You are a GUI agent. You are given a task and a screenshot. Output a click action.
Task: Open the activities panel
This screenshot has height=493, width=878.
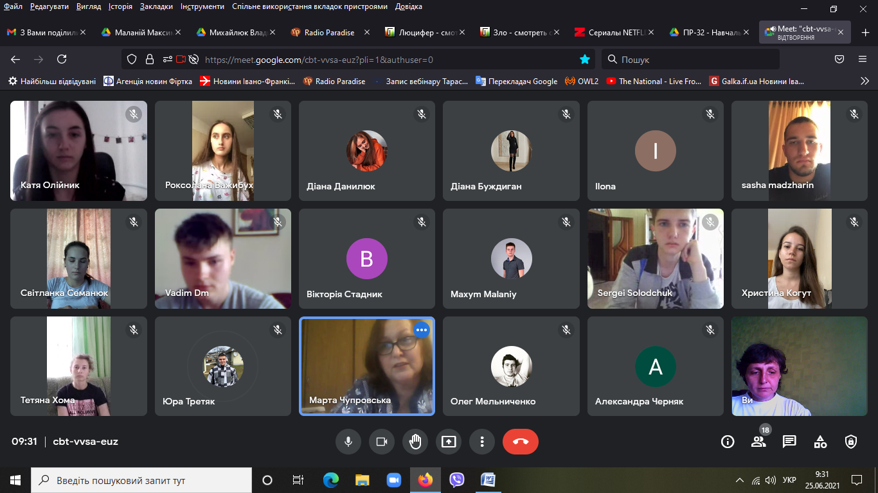[x=820, y=442]
